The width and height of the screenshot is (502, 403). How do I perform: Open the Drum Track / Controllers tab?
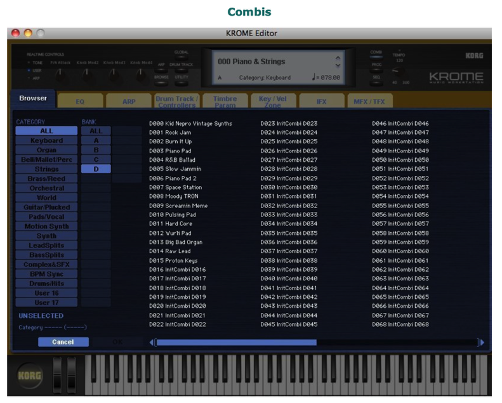[x=176, y=101]
